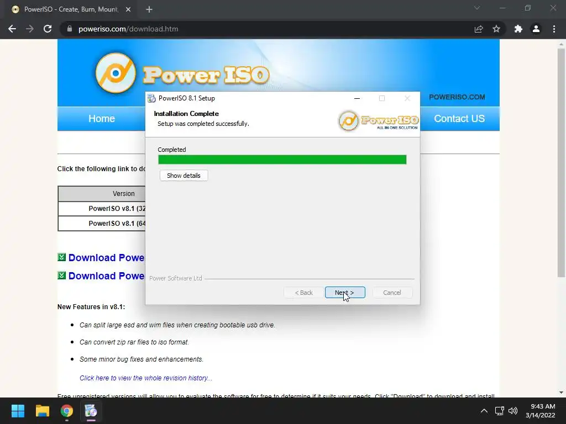
Task: Show hidden tray icons chevron
Action: [484, 411]
